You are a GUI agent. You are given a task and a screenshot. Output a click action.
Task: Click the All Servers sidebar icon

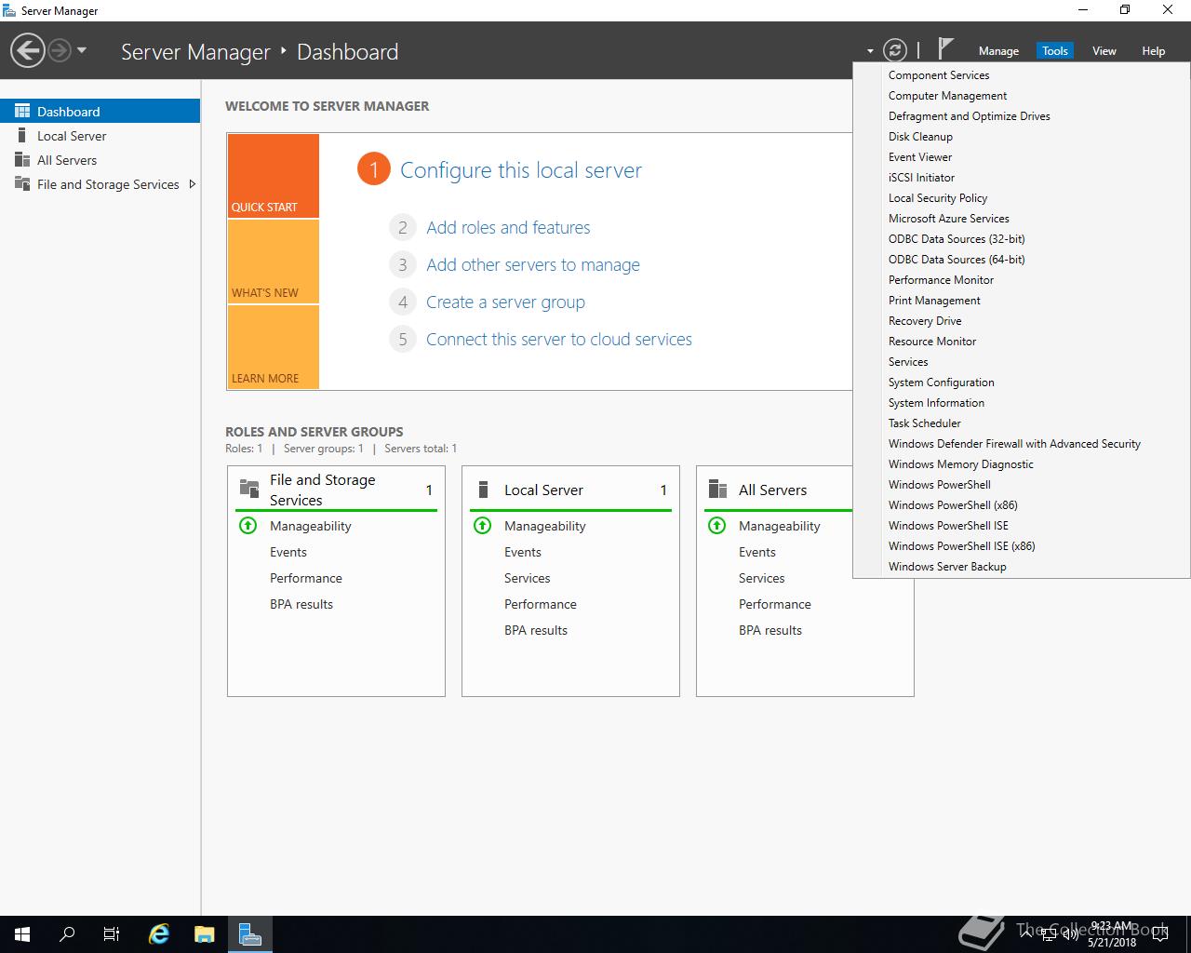click(22, 160)
